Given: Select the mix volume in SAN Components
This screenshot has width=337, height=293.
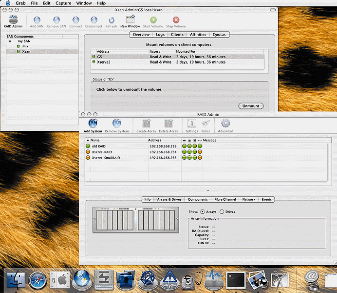Looking at the screenshot, I should pyautogui.click(x=42, y=46).
